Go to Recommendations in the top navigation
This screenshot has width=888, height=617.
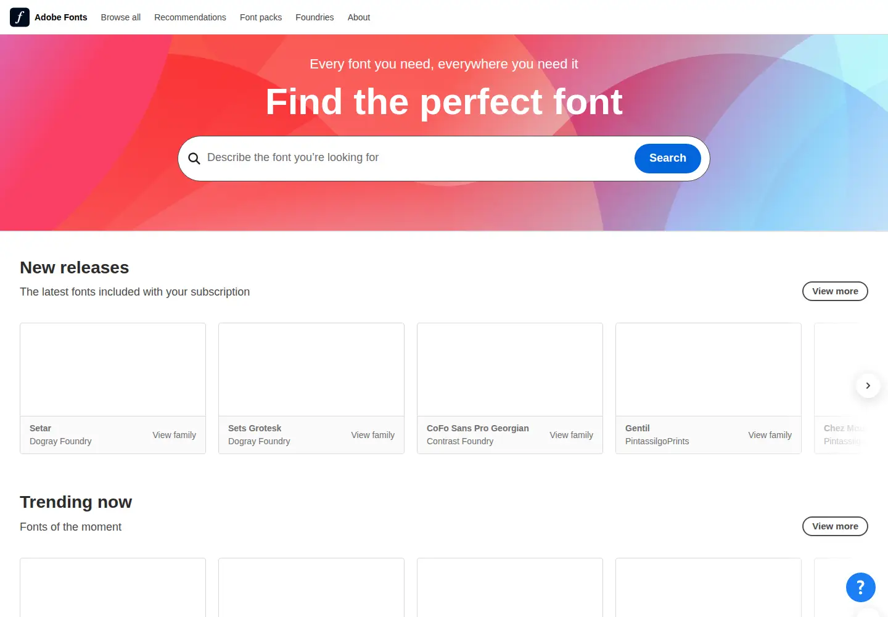click(x=190, y=17)
